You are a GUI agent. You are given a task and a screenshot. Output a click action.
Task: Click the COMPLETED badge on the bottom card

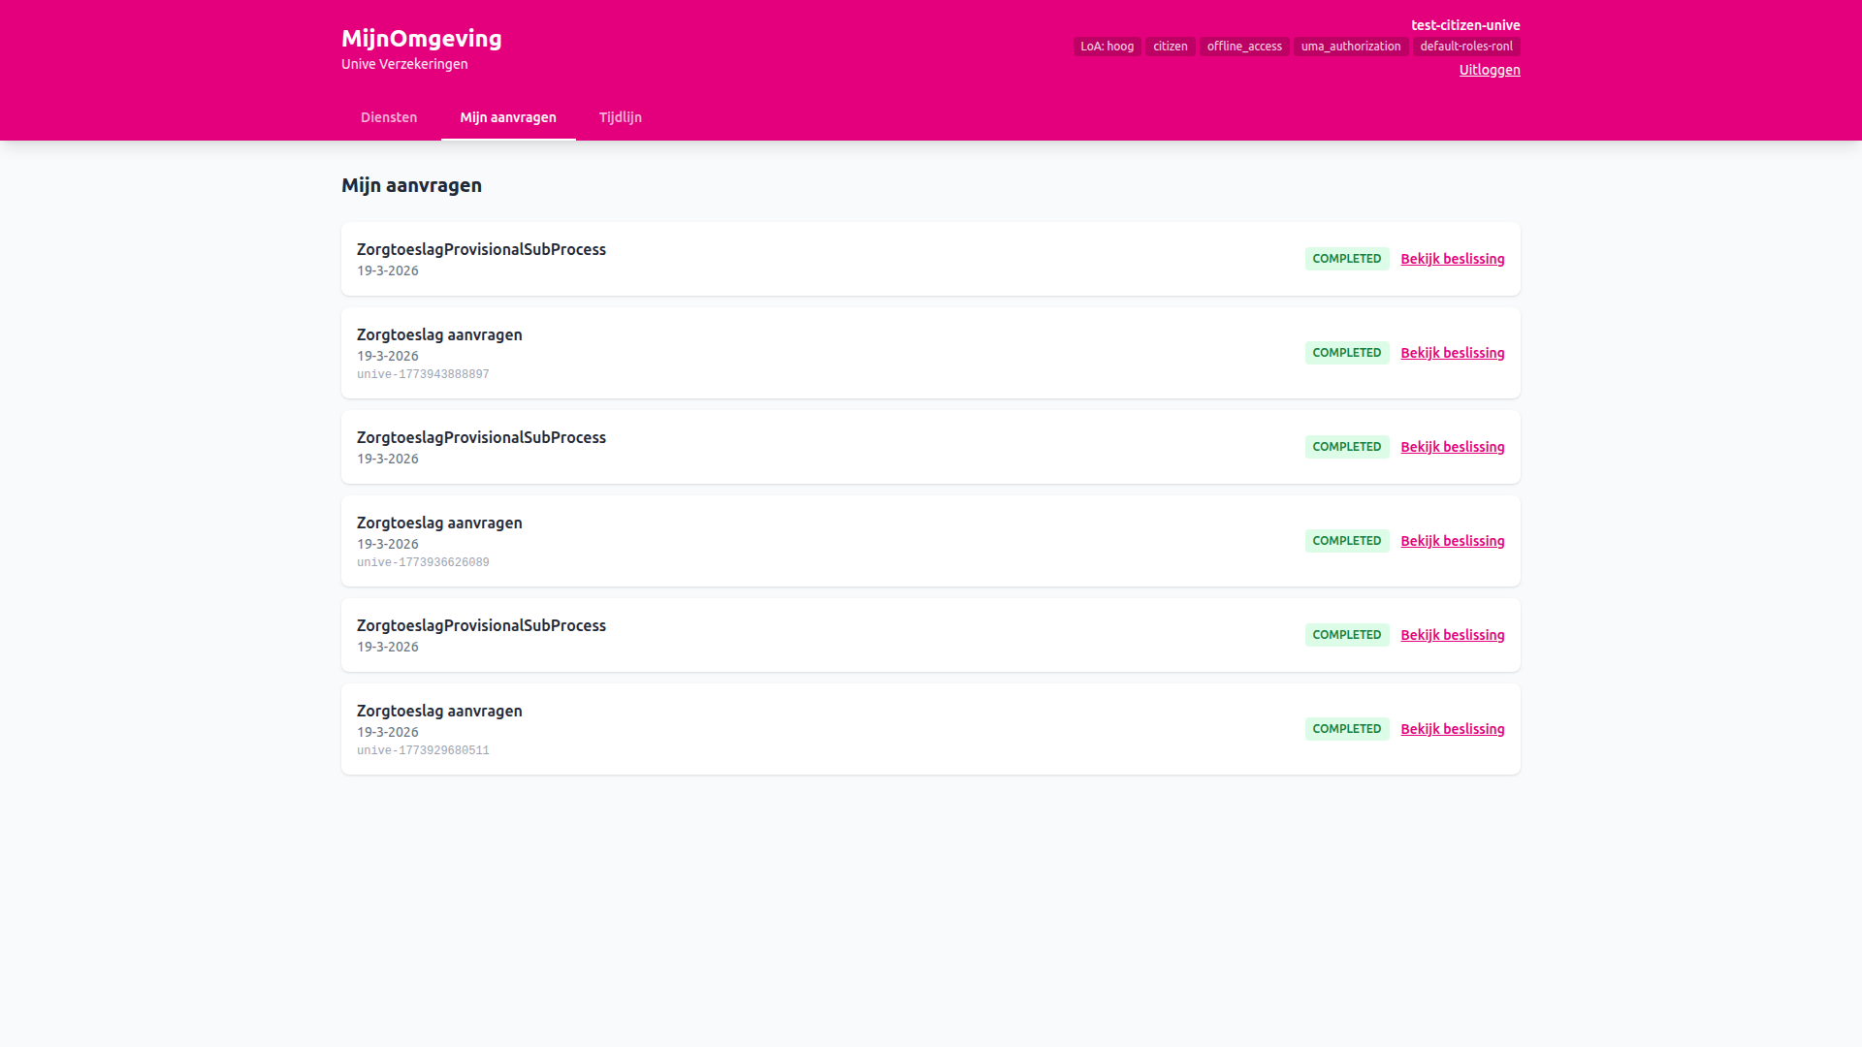tap(1346, 729)
